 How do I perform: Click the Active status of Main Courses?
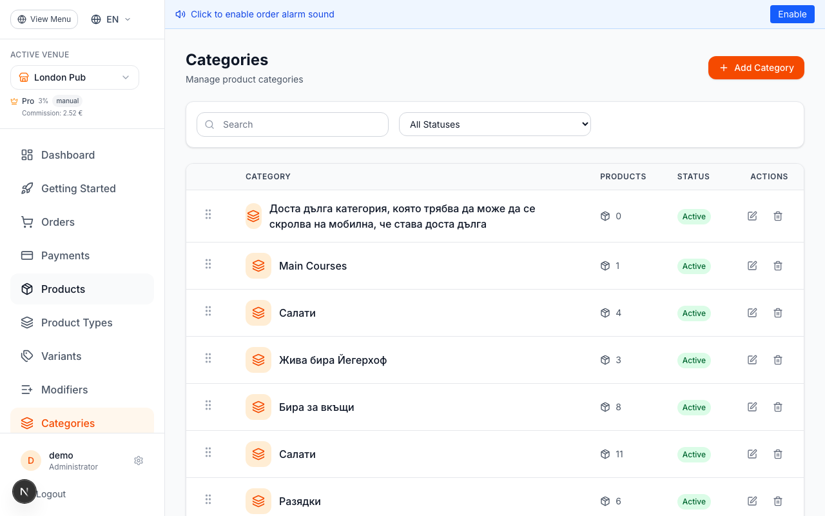pos(694,266)
